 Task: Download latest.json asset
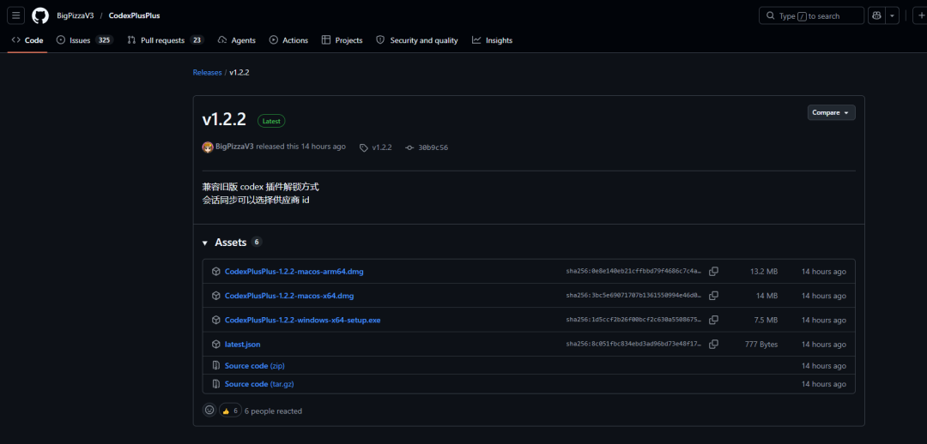click(242, 345)
